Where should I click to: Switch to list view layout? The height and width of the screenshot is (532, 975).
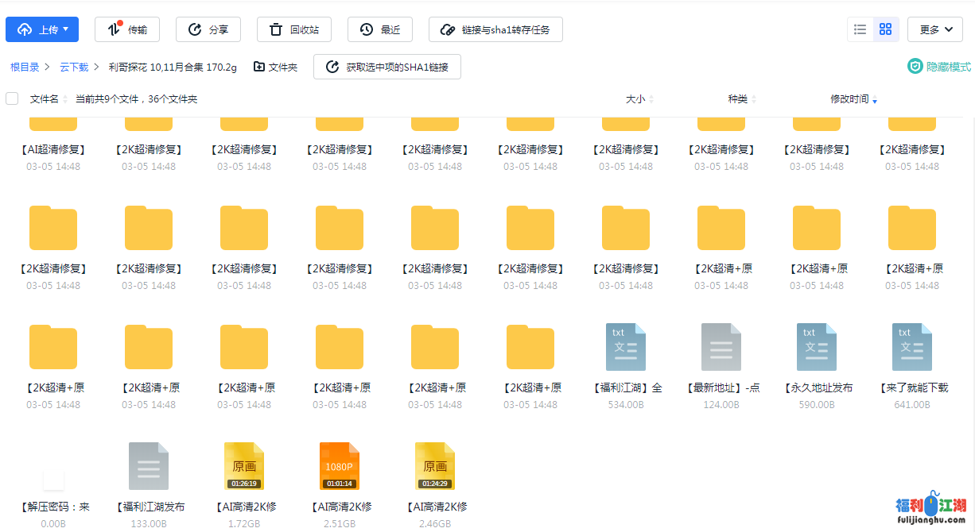(860, 29)
